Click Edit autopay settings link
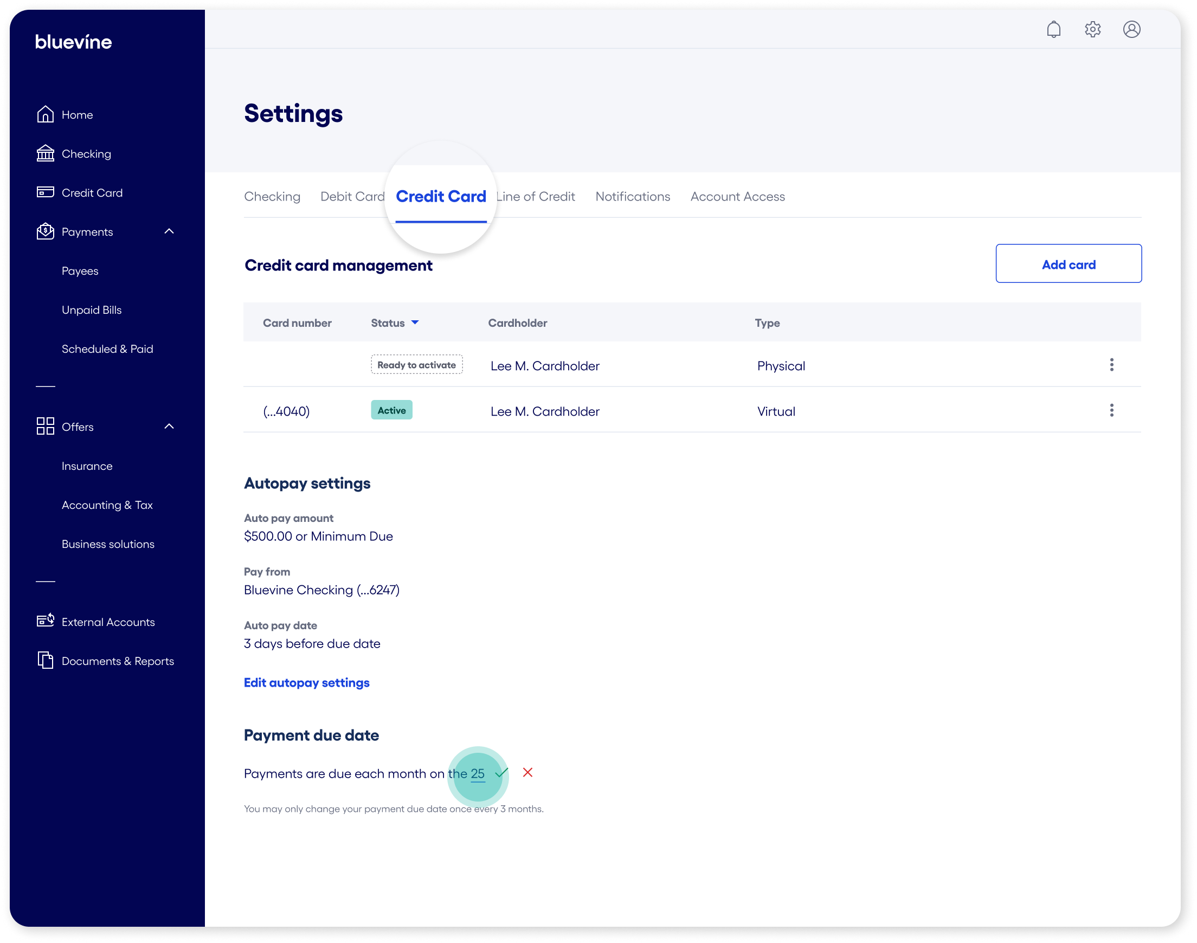Screen dimensions: 1197x943 click(x=306, y=683)
